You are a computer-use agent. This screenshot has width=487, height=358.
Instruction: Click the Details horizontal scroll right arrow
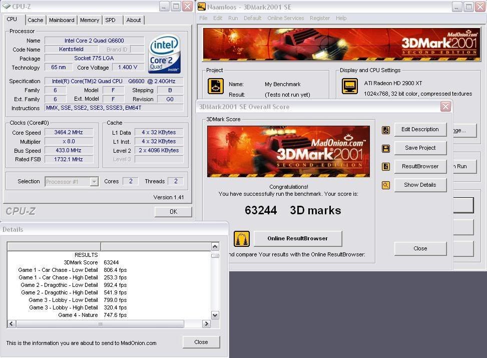206,324
